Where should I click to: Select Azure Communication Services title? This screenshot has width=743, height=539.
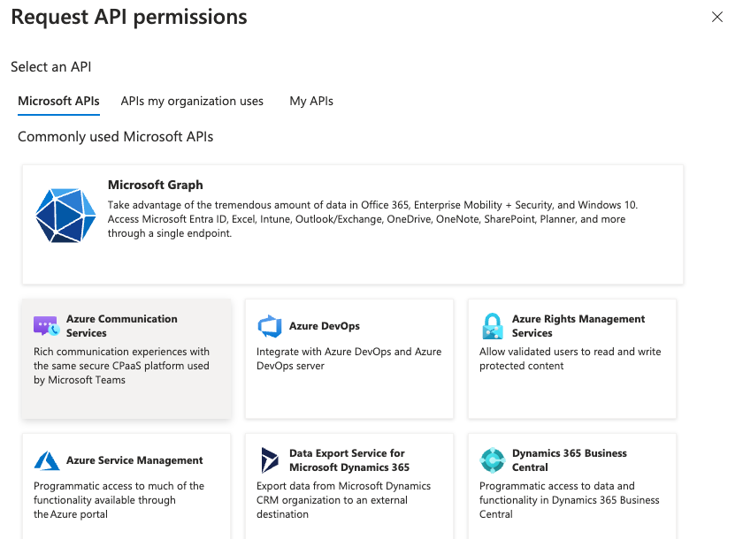[x=122, y=326]
